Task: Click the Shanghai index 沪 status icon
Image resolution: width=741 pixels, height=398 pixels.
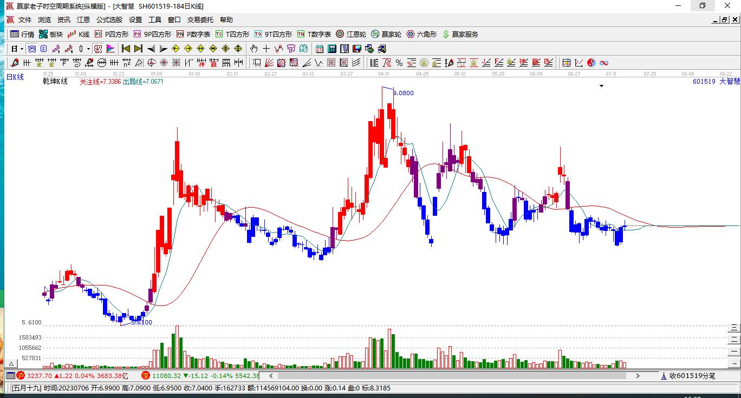Action: [20, 376]
